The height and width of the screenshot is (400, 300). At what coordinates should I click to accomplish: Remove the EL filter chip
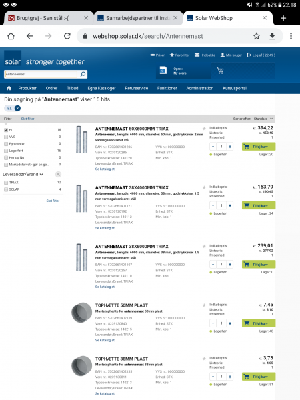pos(17,109)
